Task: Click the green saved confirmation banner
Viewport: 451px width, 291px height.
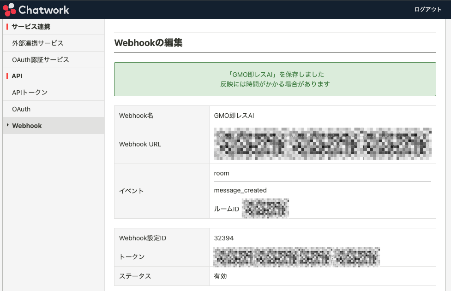Action: (x=275, y=79)
